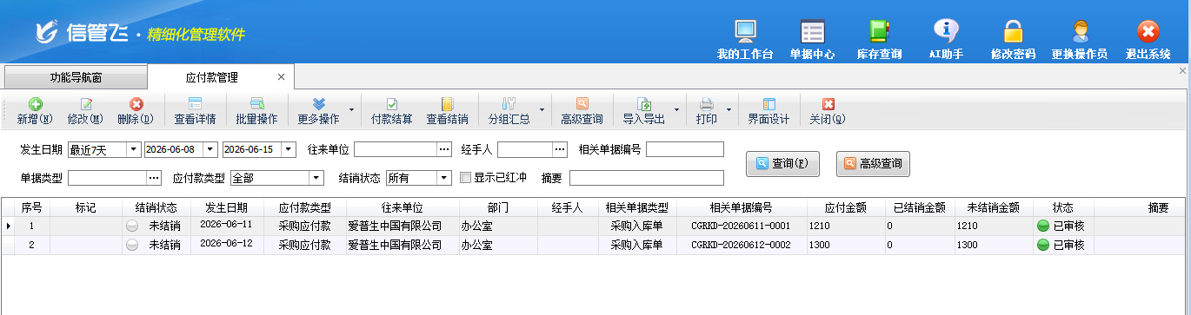Click 批量操作 batch operation
This screenshot has width=1191, height=315.
tap(256, 111)
